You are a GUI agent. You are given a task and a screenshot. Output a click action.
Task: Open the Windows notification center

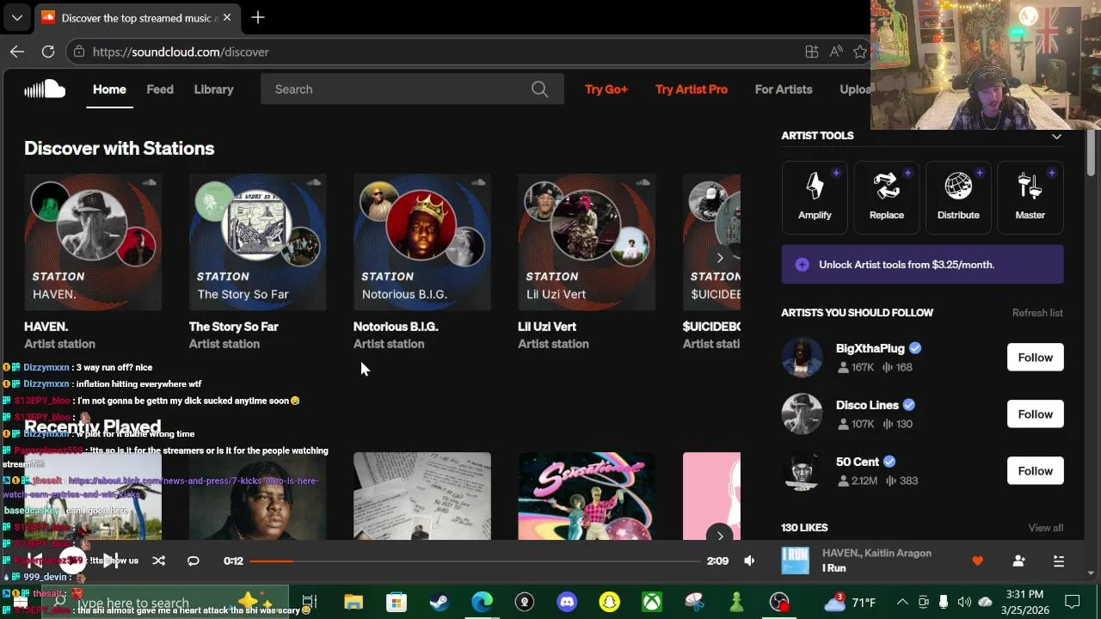point(1073,603)
